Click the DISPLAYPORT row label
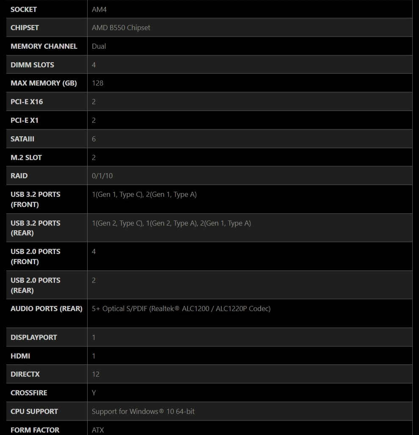419x435 pixels. pyautogui.click(x=34, y=337)
